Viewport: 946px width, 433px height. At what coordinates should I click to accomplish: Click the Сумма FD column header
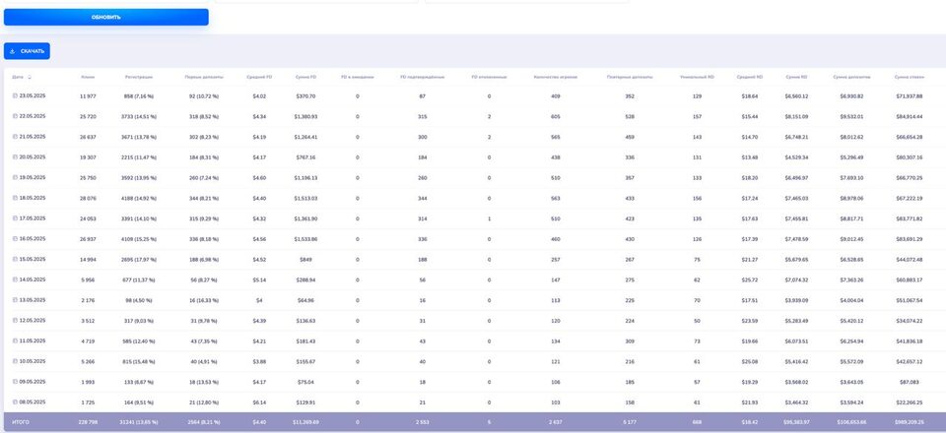pos(305,77)
